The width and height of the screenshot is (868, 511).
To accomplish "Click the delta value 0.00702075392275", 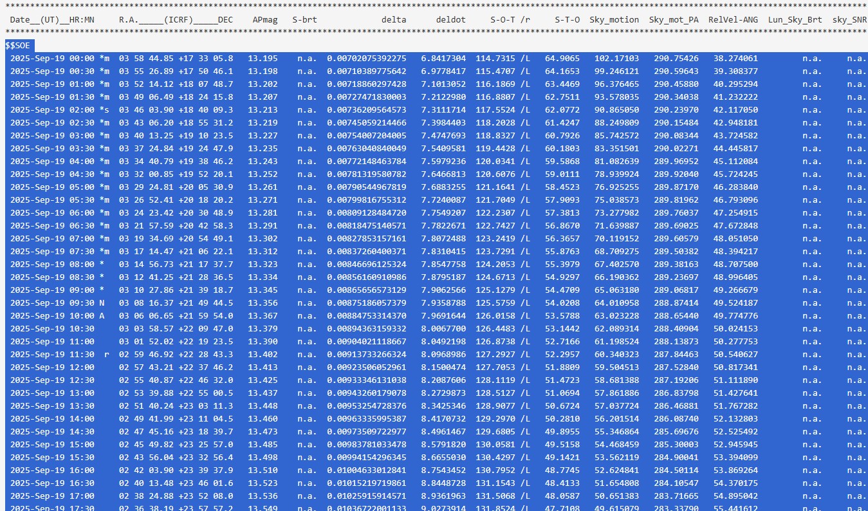I will tap(367, 59).
